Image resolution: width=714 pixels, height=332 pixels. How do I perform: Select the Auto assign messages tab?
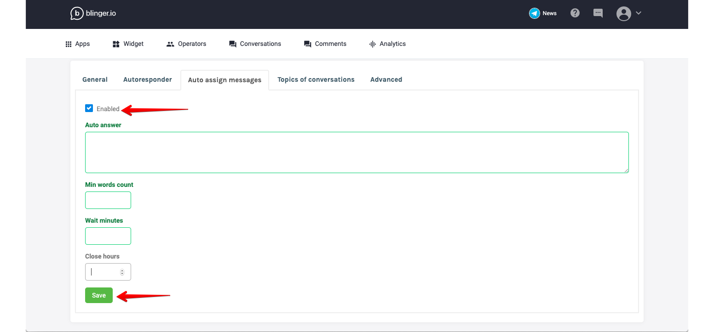point(225,80)
